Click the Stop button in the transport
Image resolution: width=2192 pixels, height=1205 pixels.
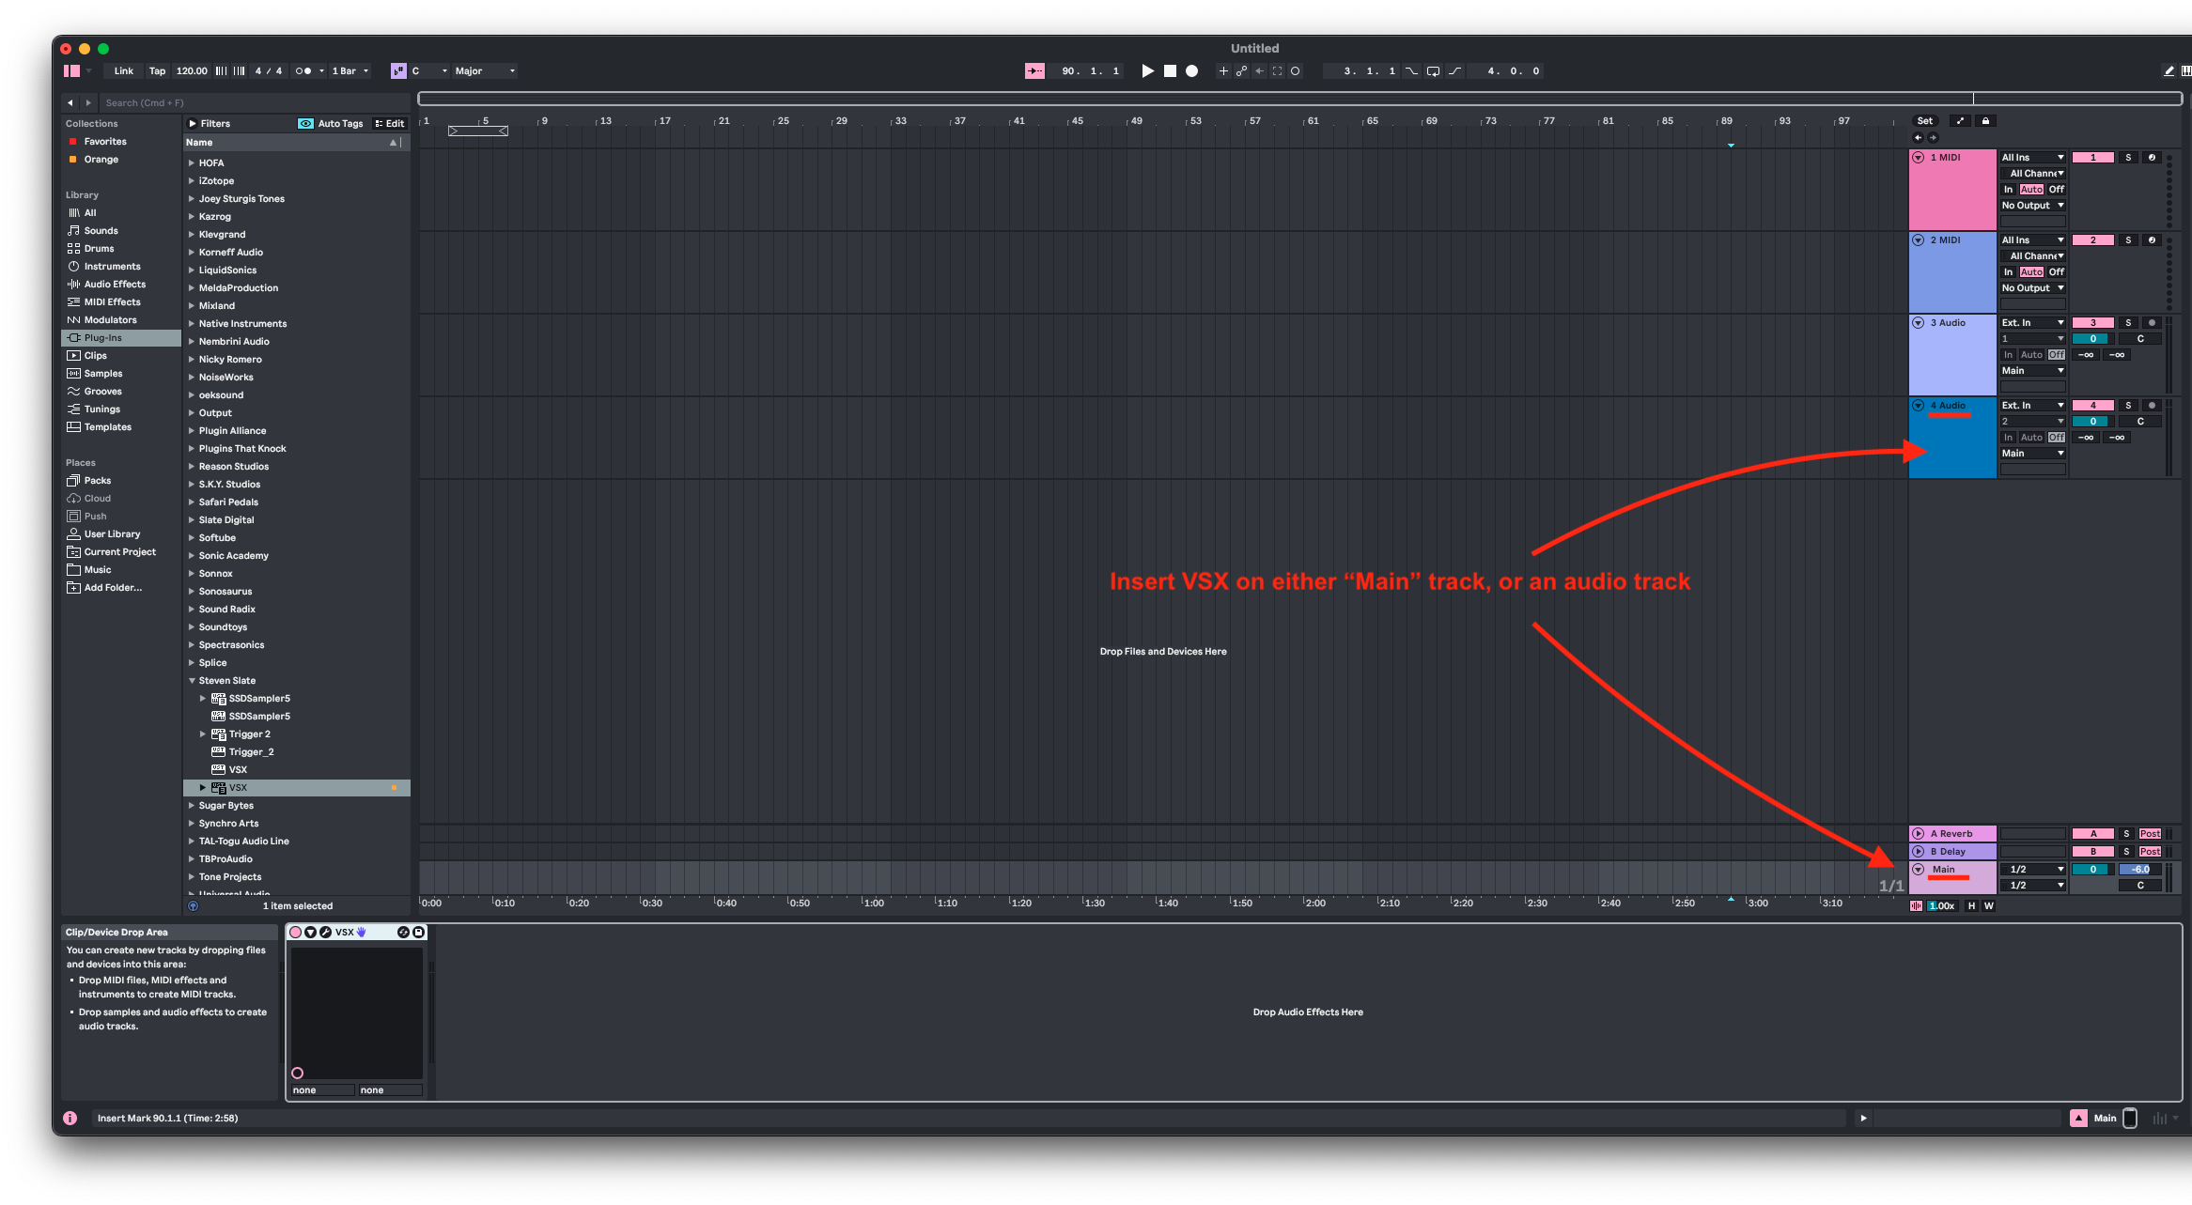[1170, 71]
